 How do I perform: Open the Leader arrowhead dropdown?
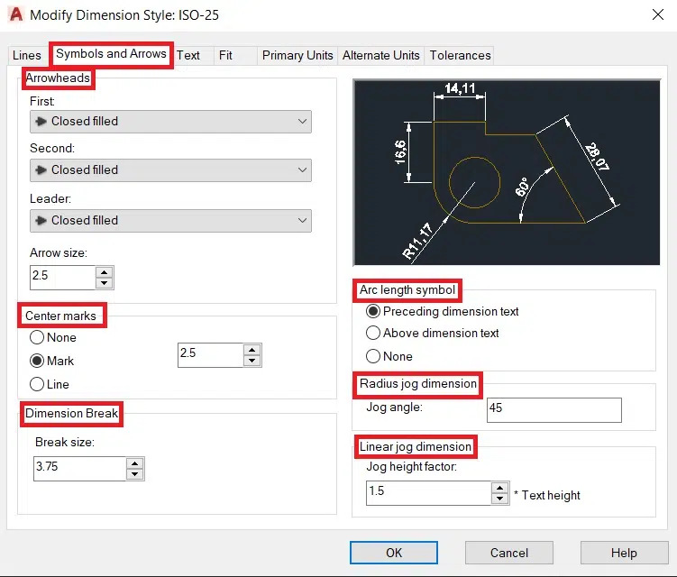(170, 221)
